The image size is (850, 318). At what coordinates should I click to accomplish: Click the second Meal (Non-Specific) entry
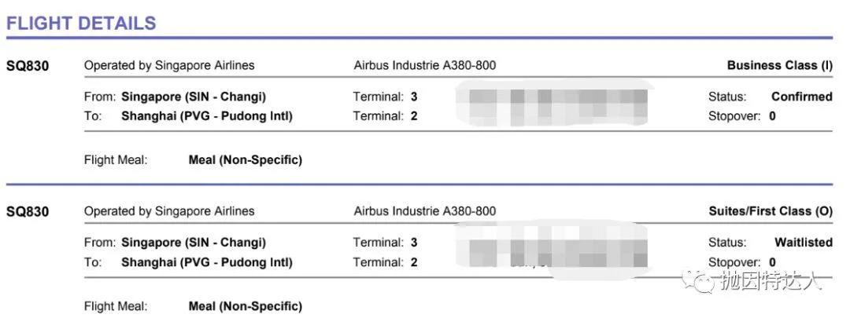tap(245, 306)
